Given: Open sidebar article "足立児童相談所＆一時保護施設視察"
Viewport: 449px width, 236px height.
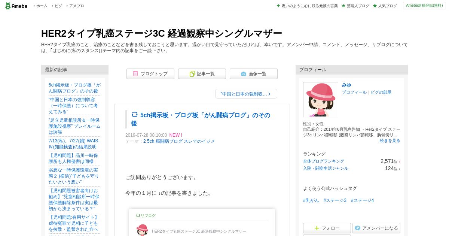Looking at the screenshot, I should pyautogui.click(x=75, y=126).
